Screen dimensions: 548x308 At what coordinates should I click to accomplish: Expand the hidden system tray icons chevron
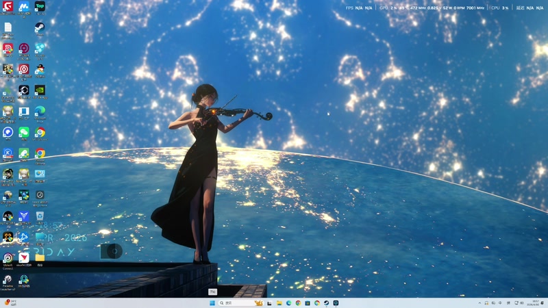(480, 303)
